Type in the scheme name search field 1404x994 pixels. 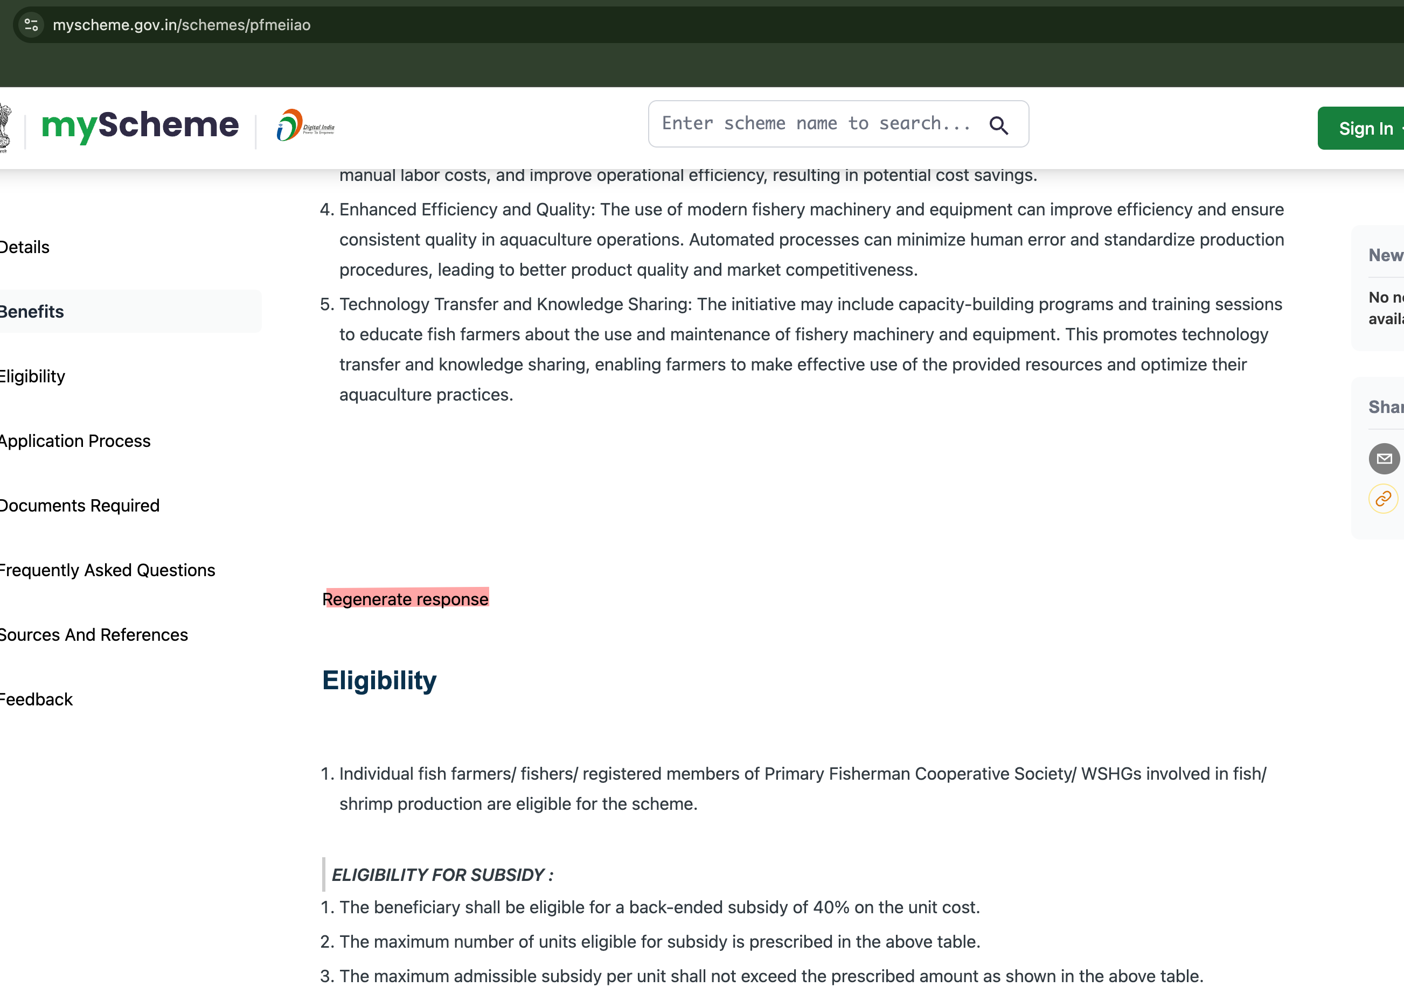click(816, 124)
